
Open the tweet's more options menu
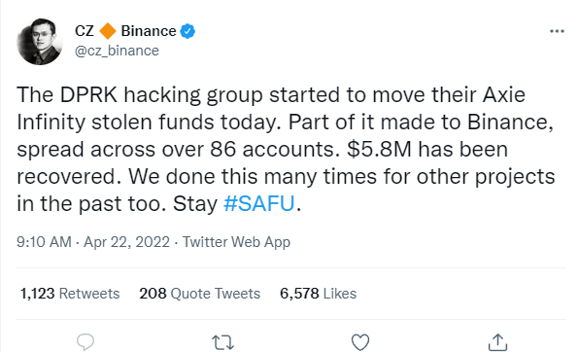557,31
